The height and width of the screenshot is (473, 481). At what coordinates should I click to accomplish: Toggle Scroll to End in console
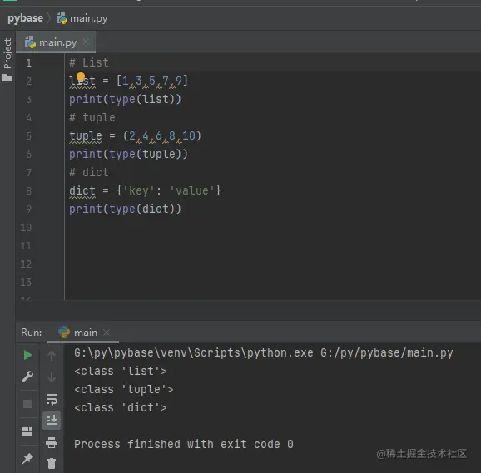(x=52, y=421)
